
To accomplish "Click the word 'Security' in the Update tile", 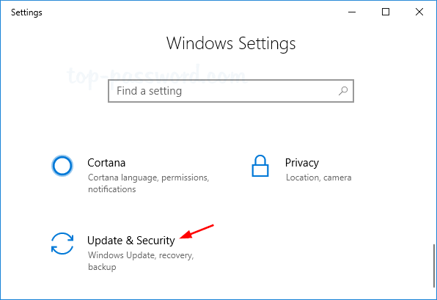I will pos(155,241).
